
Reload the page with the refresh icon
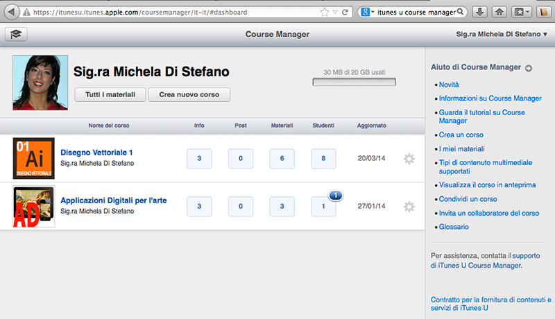click(345, 12)
